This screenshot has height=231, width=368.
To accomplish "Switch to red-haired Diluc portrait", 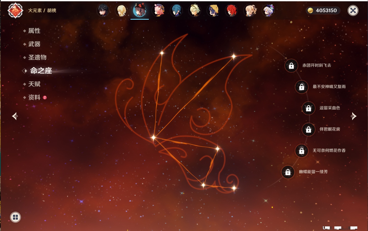I will tap(231, 11).
